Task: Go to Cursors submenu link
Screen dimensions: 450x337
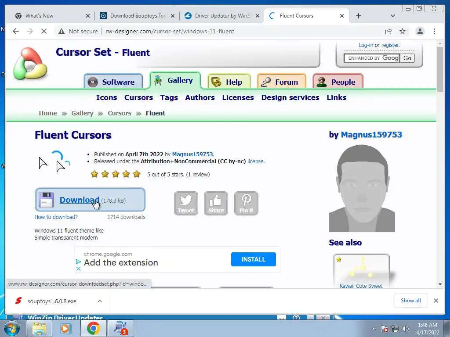Action: point(138,97)
